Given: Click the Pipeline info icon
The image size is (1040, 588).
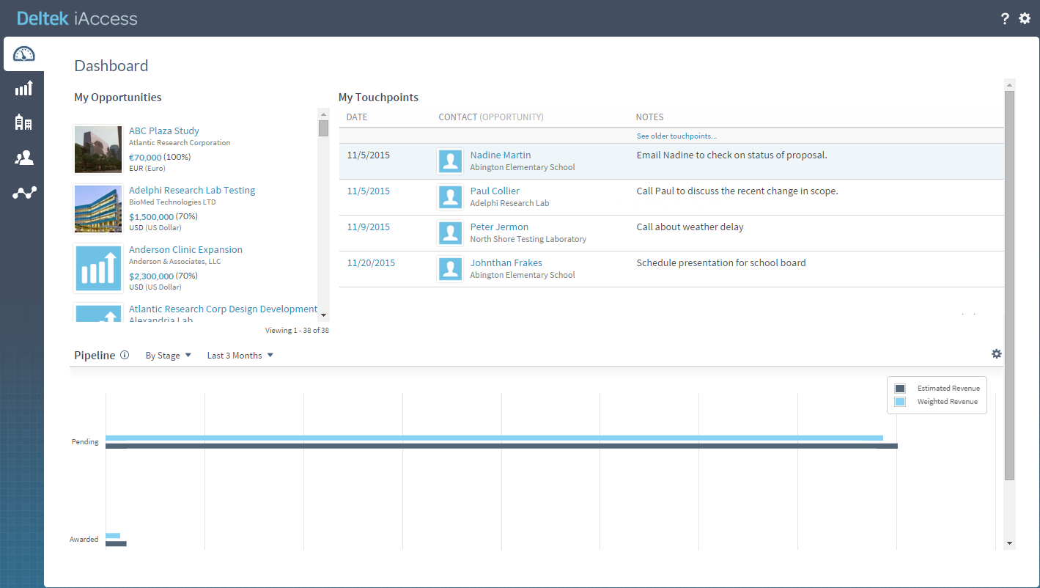Looking at the screenshot, I should click(125, 355).
